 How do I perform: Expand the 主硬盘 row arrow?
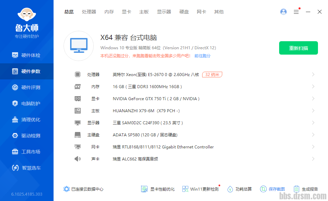313,135
